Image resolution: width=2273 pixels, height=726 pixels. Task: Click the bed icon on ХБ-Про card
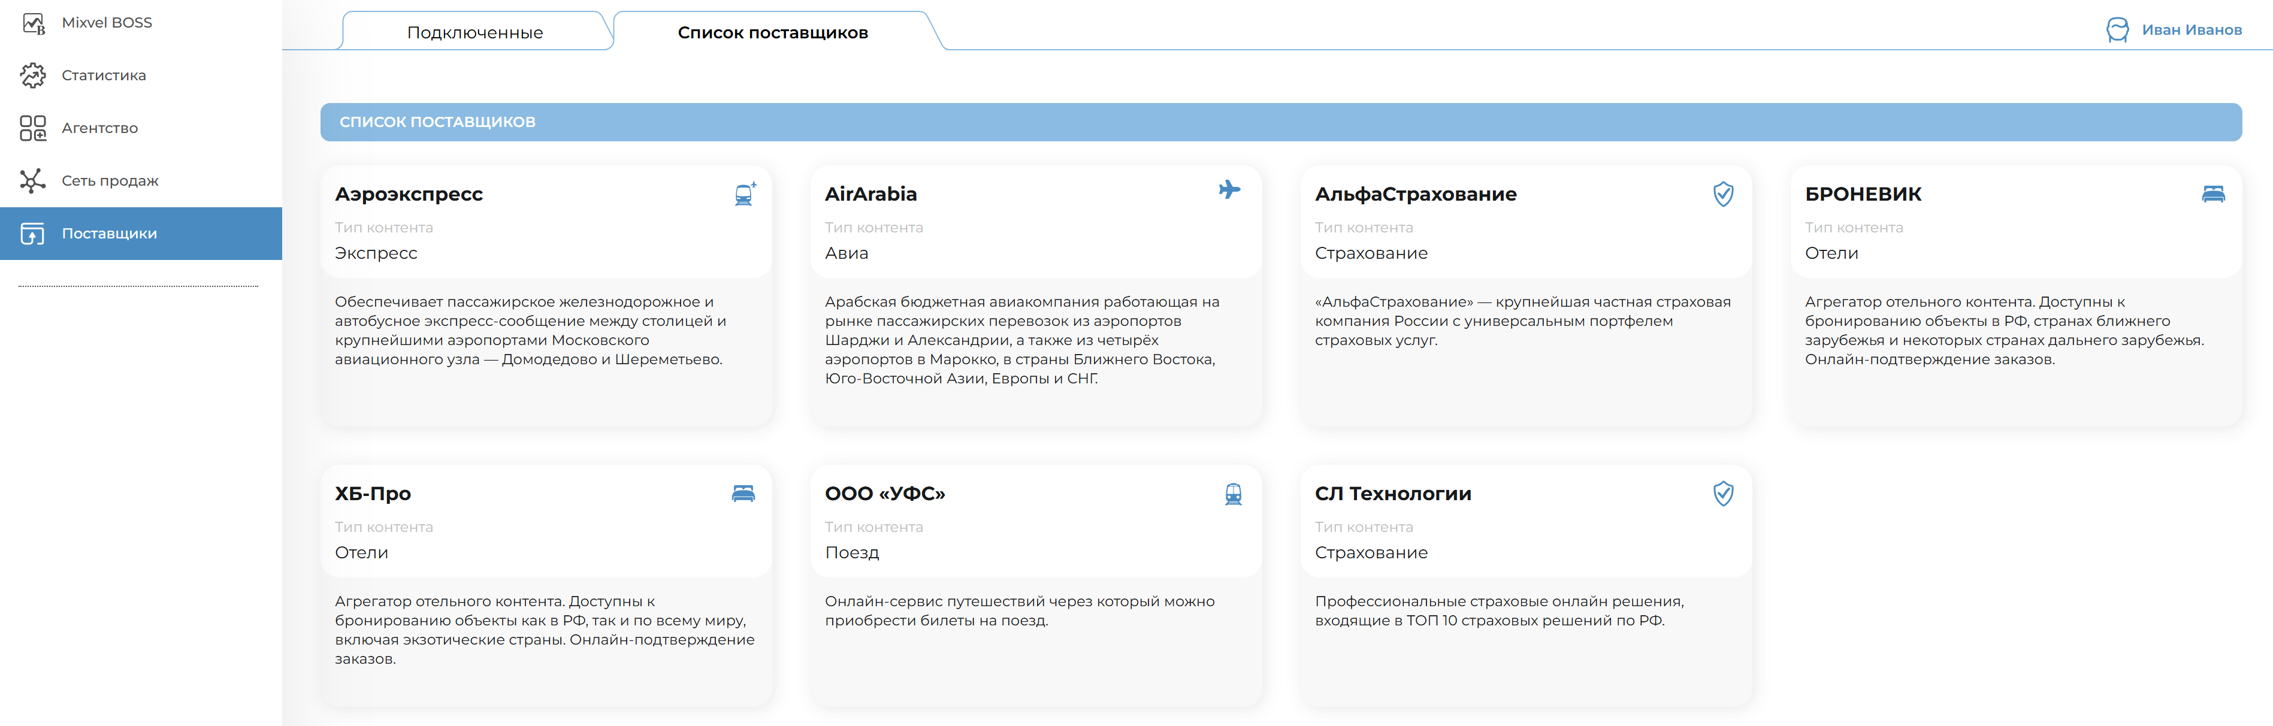pyautogui.click(x=743, y=494)
